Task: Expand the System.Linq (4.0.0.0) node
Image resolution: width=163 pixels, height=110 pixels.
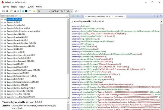Action: point(2,52)
